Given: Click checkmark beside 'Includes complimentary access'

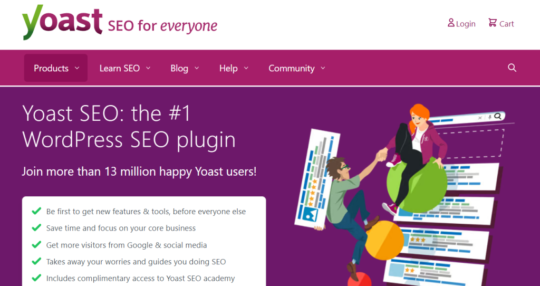Looking at the screenshot, I should 36,278.
